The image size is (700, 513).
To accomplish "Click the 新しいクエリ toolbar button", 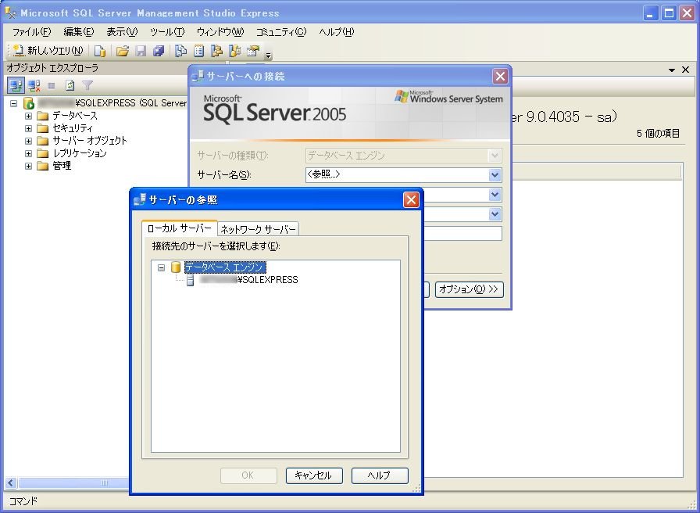I will pos(48,51).
